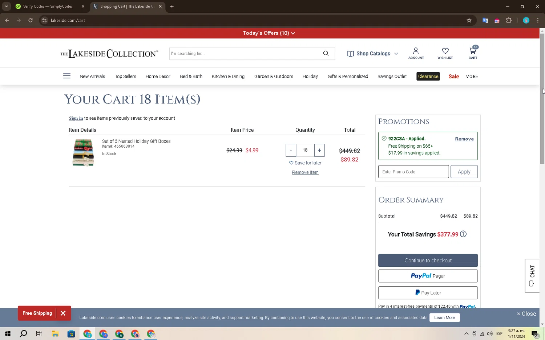The image size is (545, 340).
Task: Open a new browser tab
Action: pos(172,6)
